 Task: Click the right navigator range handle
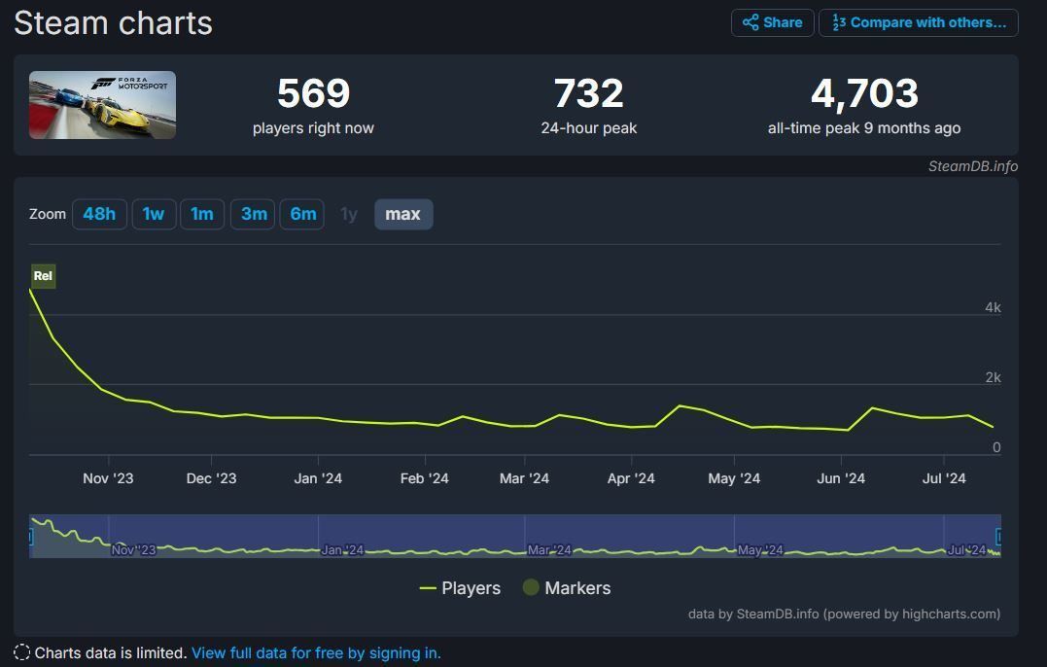pyautogui.click(x=999, y=536)
